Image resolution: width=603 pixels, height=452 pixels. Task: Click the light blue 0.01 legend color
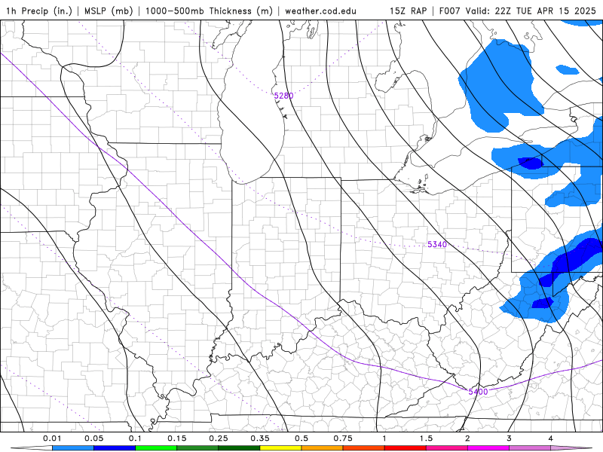click(x=72, y=448)
